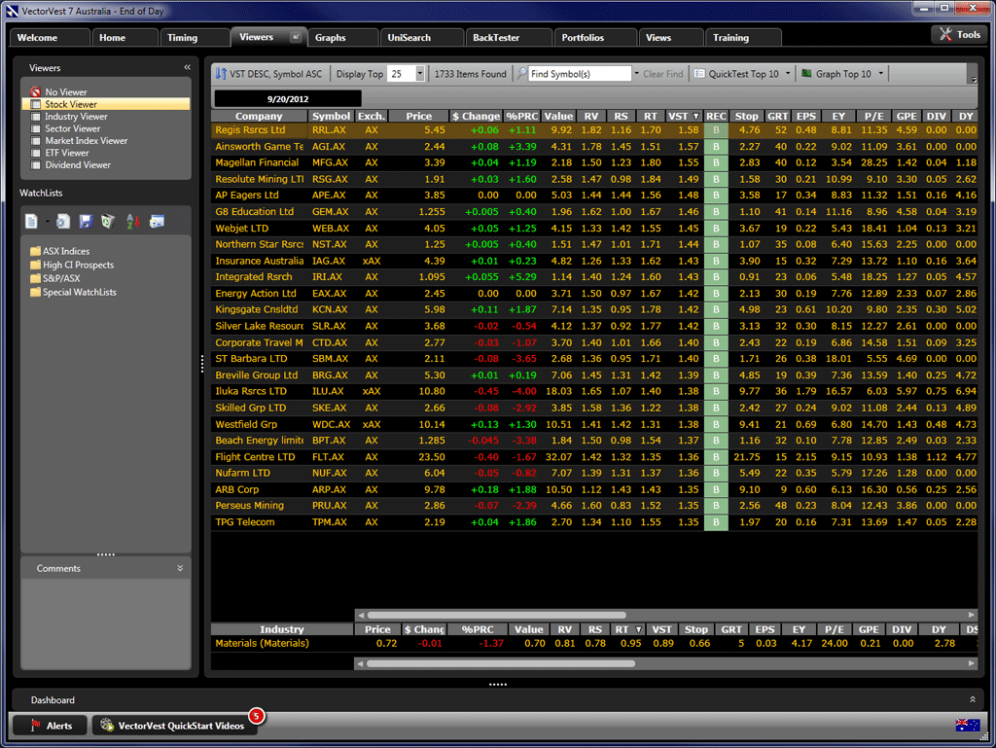Select the No Viewer prohibited icon
Image resolution: width=996 pixels, height=748 pixels.
(36, 92)
